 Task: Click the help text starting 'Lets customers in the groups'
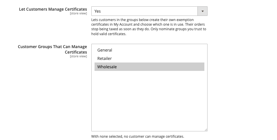coord(149,27)
